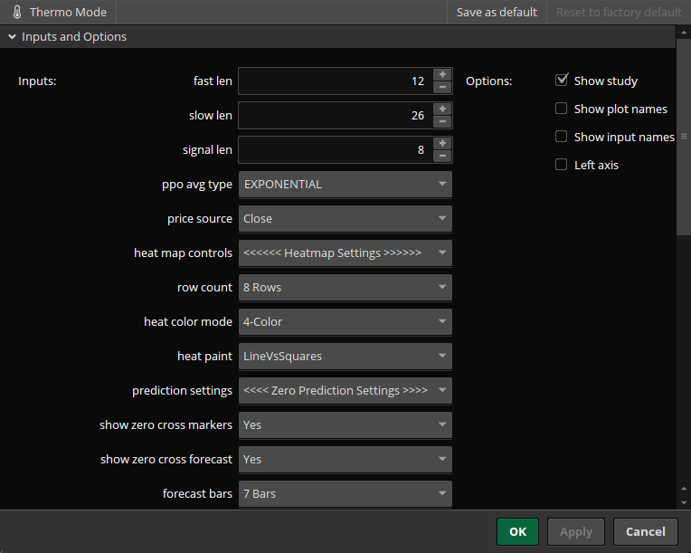This screenshot has width=691, height=553.
Task: Decrease fast len with minus button
Action: click(442, 87)
